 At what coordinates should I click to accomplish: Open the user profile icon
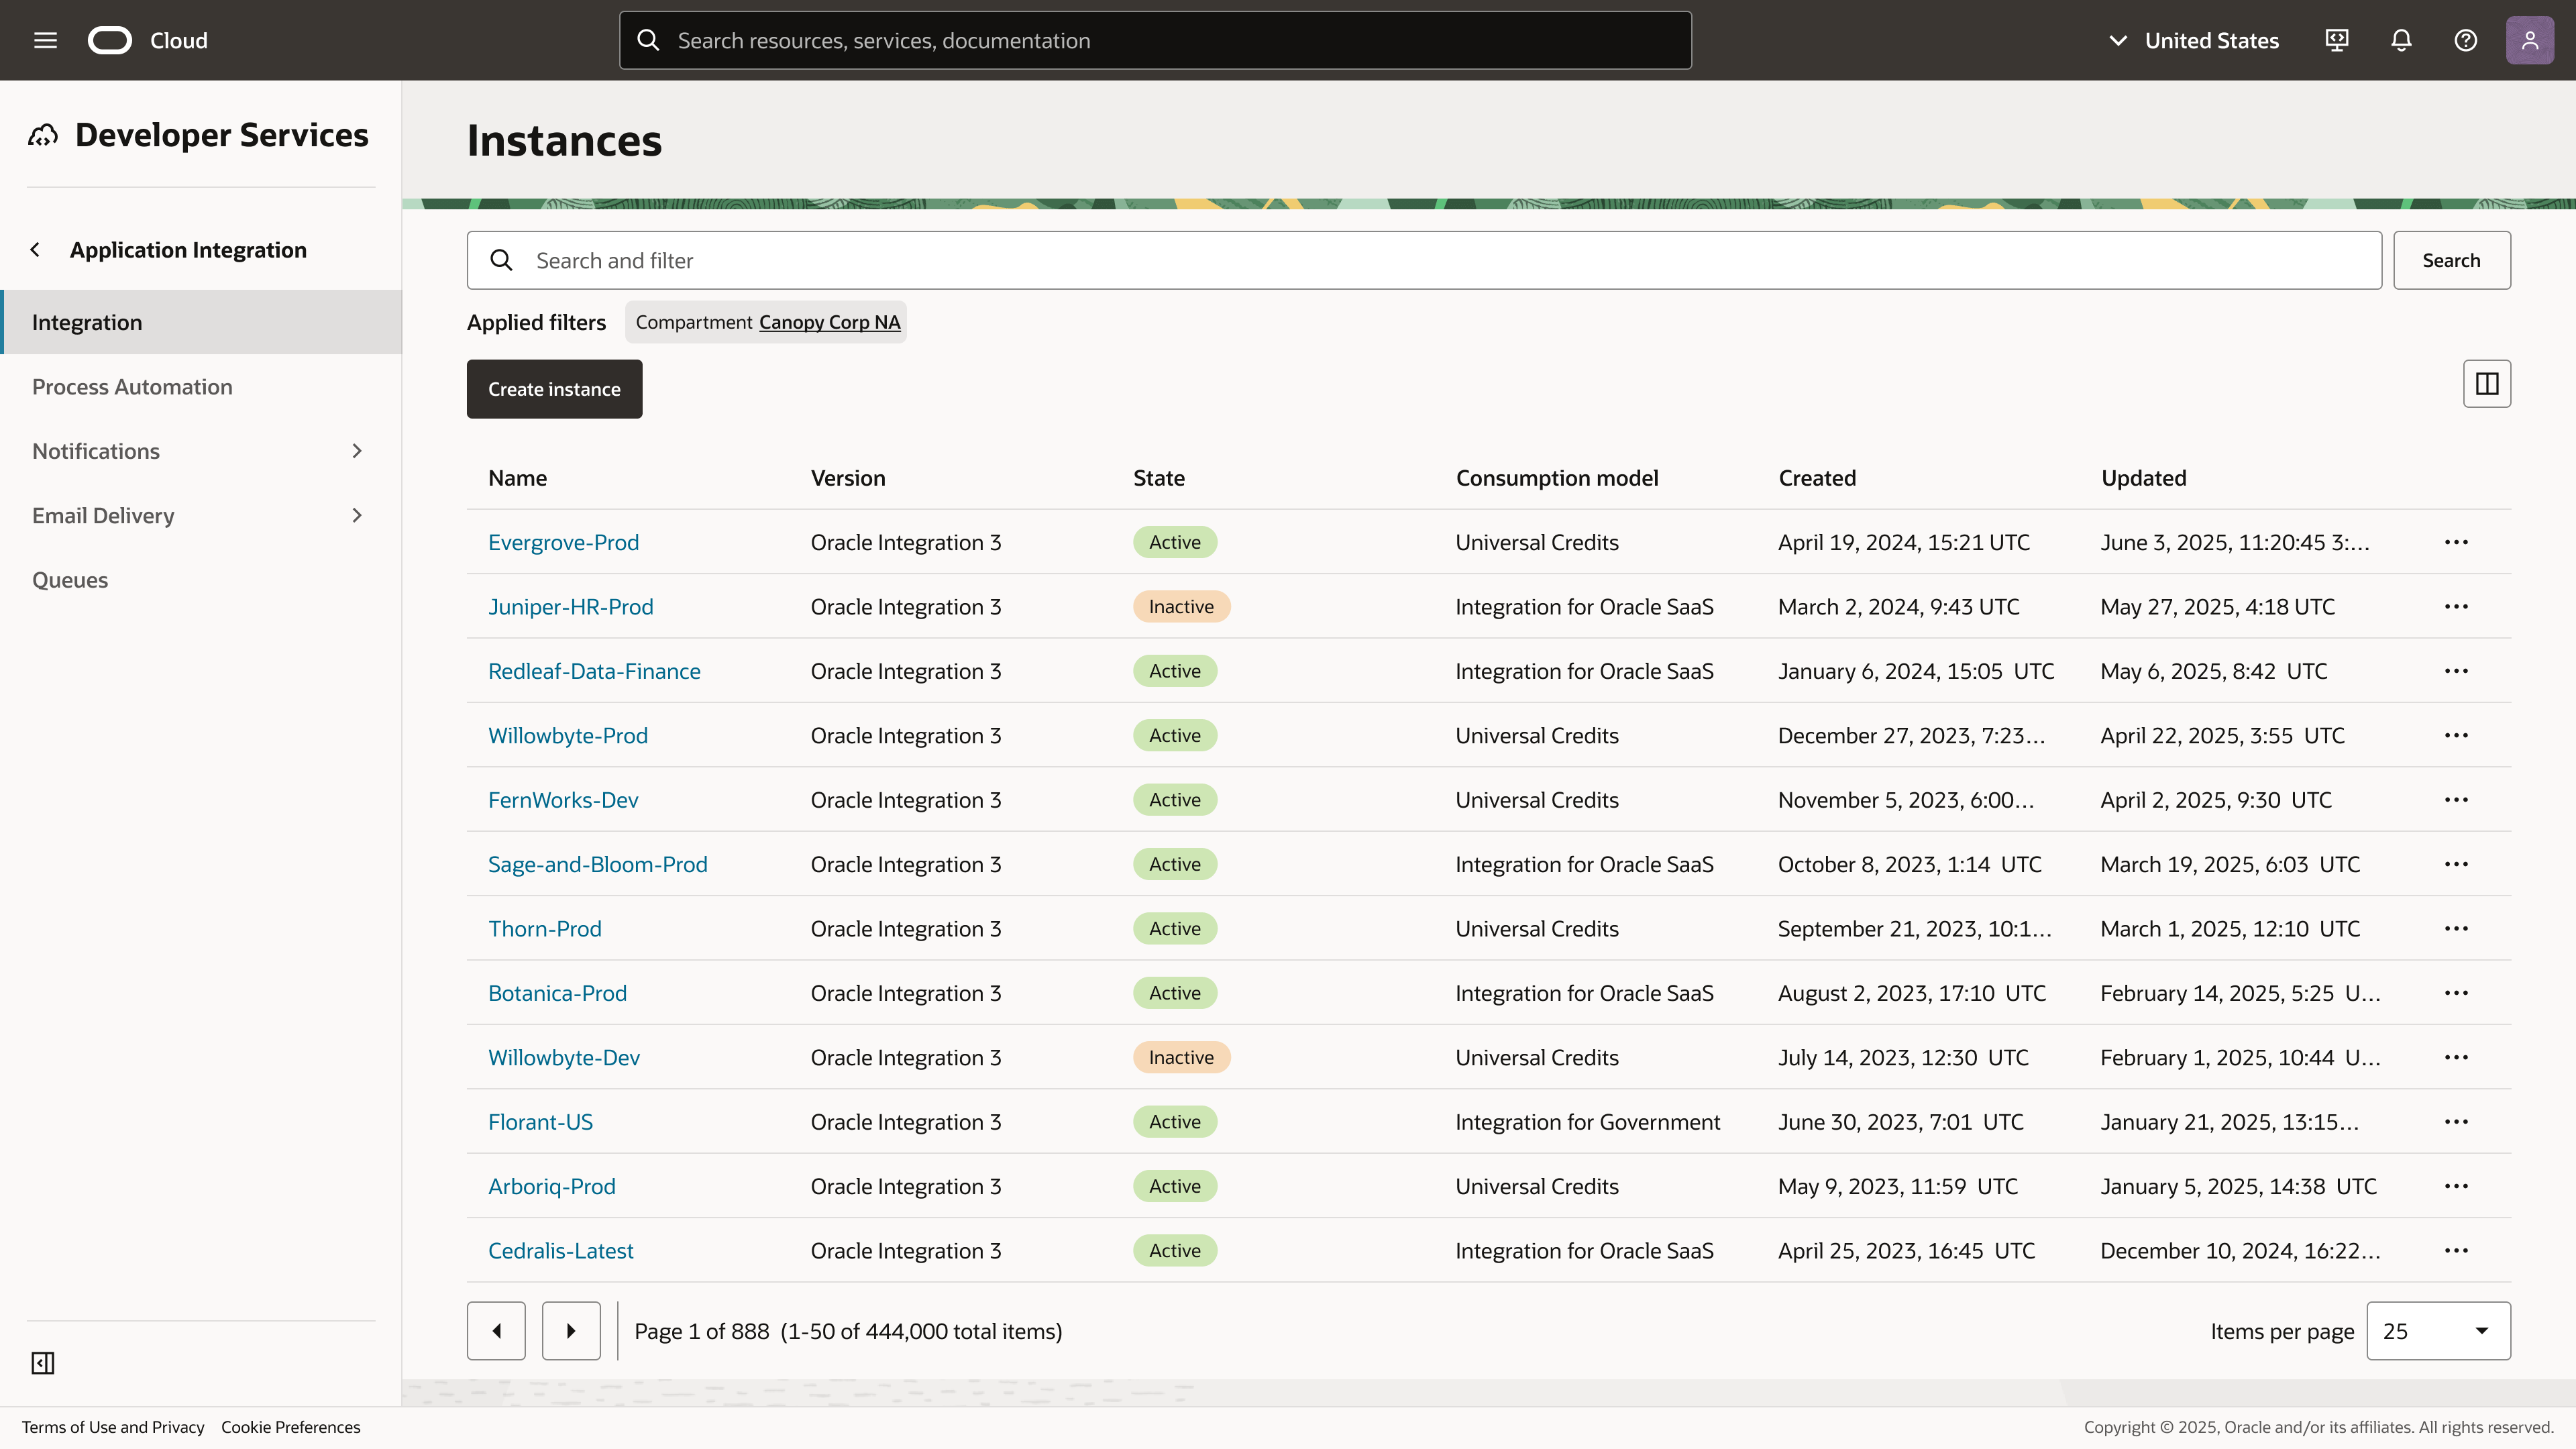coord(2530,40)
